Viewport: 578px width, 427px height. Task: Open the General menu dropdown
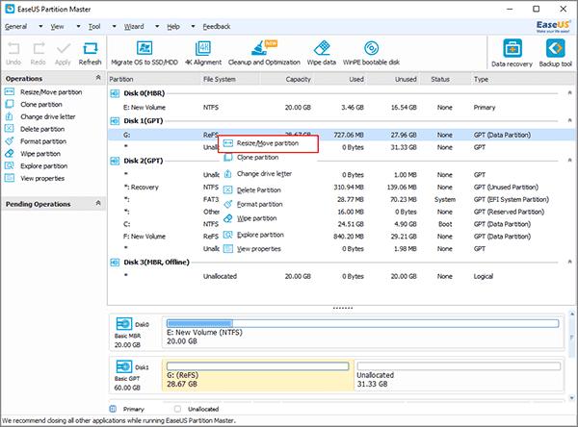16,27
